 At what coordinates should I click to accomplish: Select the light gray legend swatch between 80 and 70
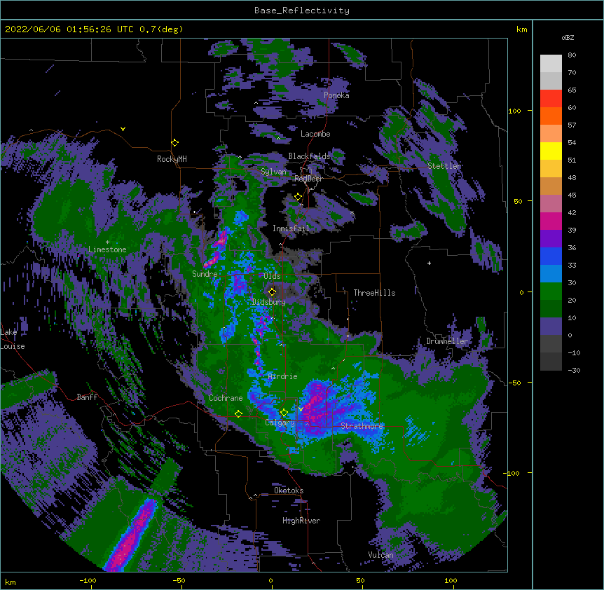coord(551,64)
